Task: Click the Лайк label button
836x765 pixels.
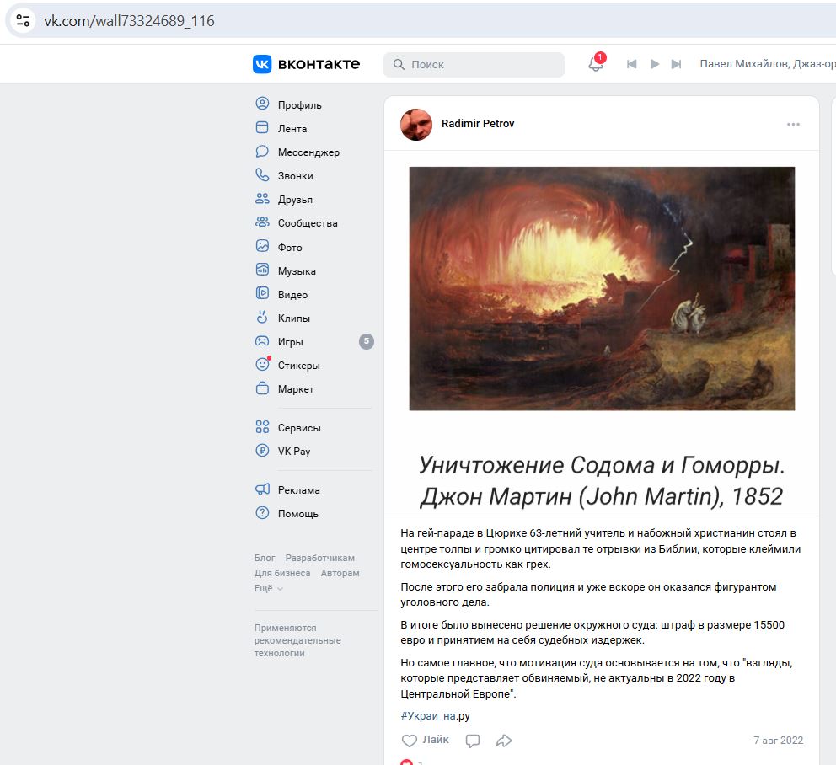Action: point(436,740)
